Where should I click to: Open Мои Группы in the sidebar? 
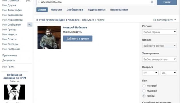point(9,29)
